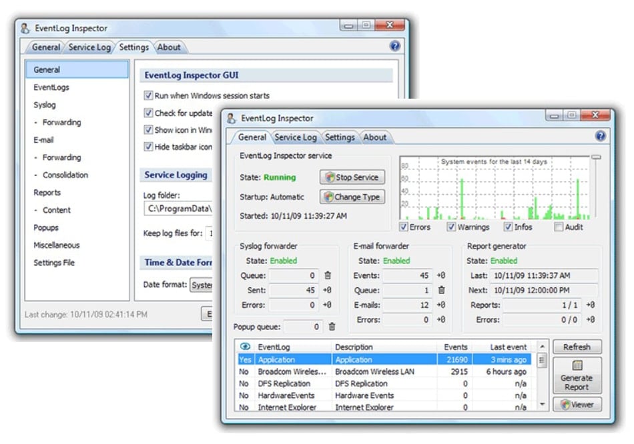Refresh the EventLog list

point(577,347)
